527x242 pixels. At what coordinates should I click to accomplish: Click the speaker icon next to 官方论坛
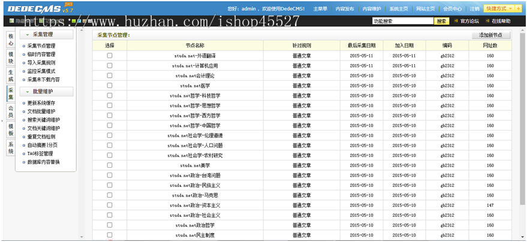pos(456,21)
